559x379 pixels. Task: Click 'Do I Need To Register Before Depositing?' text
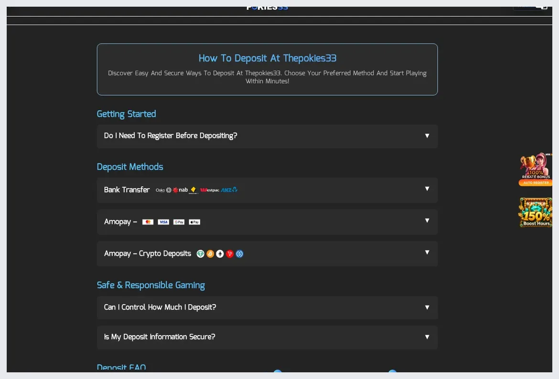[171, 136]
